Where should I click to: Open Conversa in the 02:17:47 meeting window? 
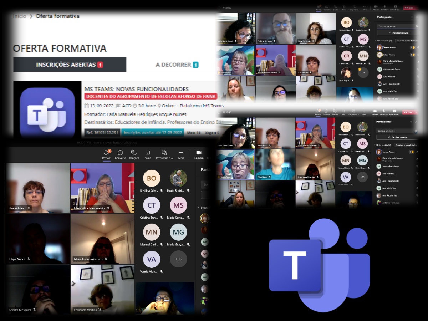327,113
